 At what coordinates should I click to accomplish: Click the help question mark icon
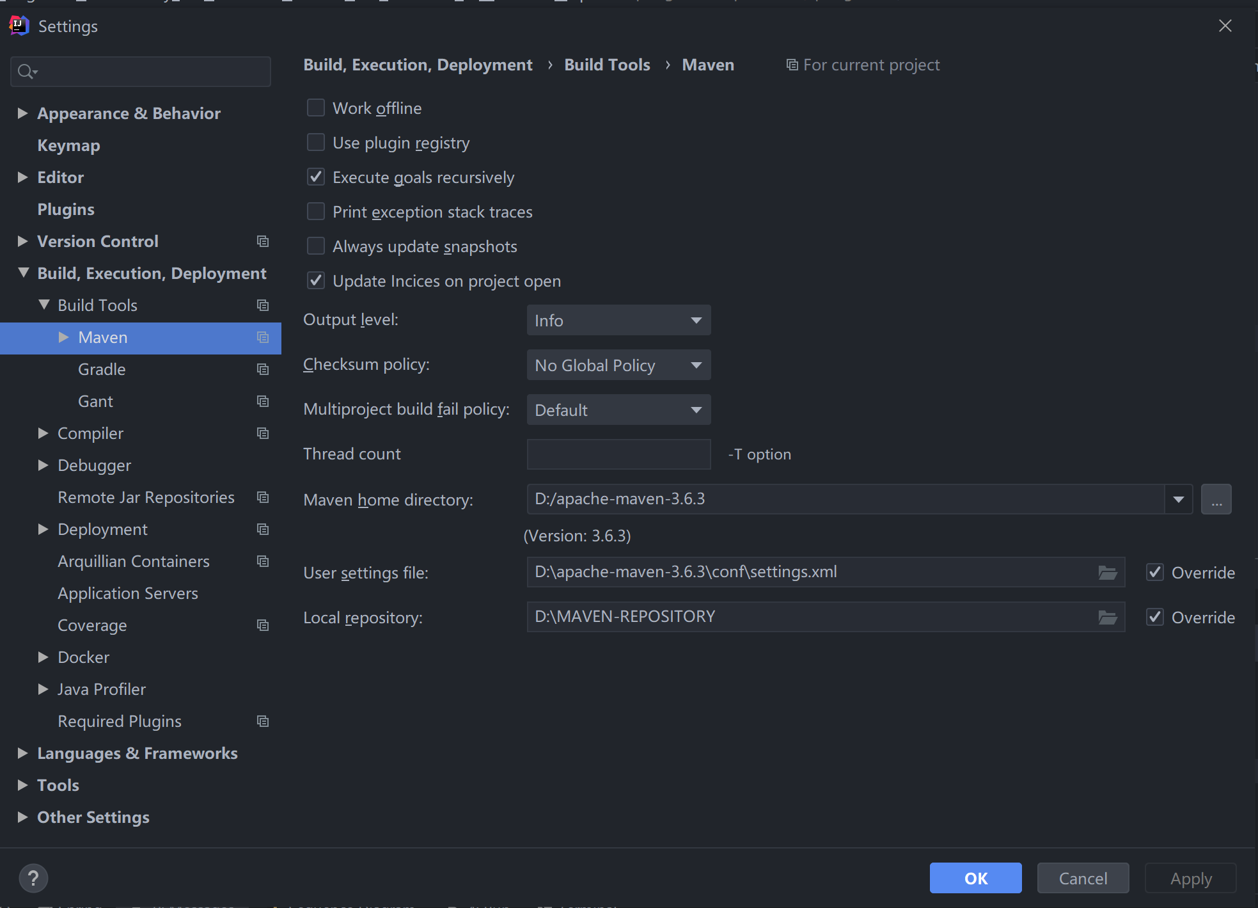pyautogui.click(x=33, y=877)
